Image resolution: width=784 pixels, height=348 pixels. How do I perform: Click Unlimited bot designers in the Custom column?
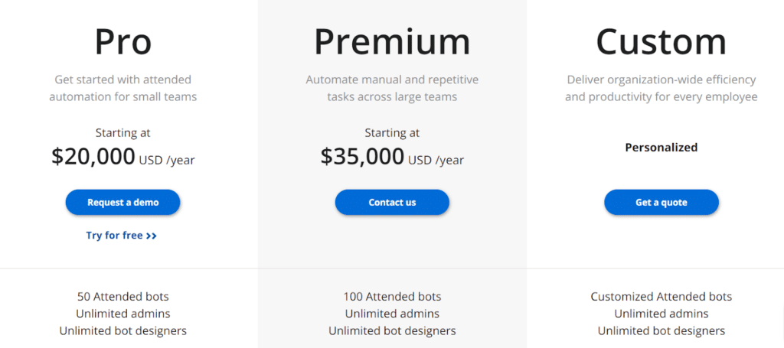tap(661, 331)
